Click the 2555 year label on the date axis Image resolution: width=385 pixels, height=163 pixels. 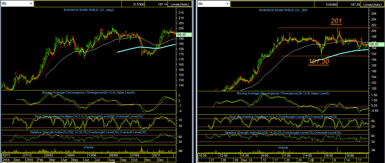[30, 160]
